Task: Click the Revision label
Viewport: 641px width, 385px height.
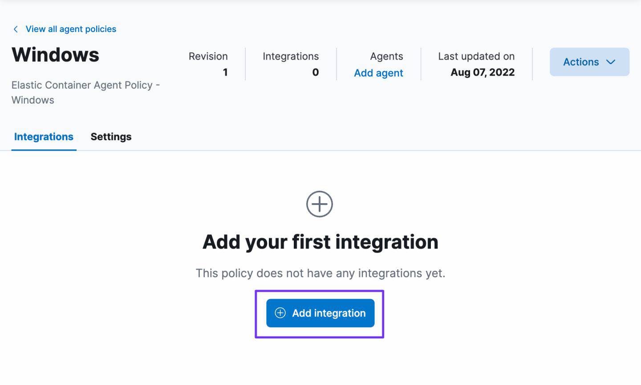Action: pos(208,56)
